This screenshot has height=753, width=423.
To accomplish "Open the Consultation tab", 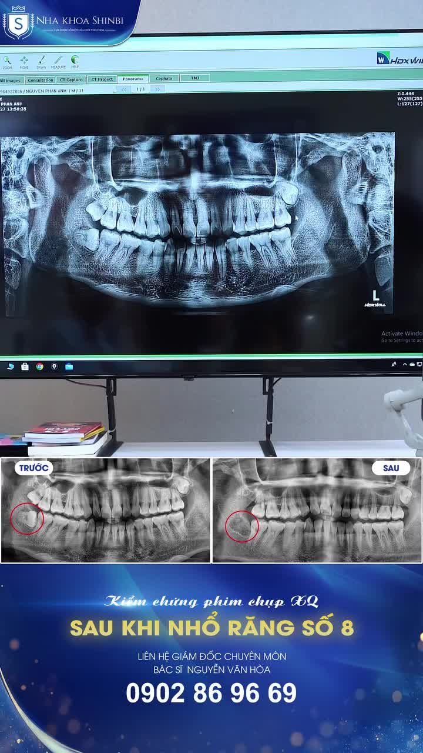I will (x=41, y=79).
